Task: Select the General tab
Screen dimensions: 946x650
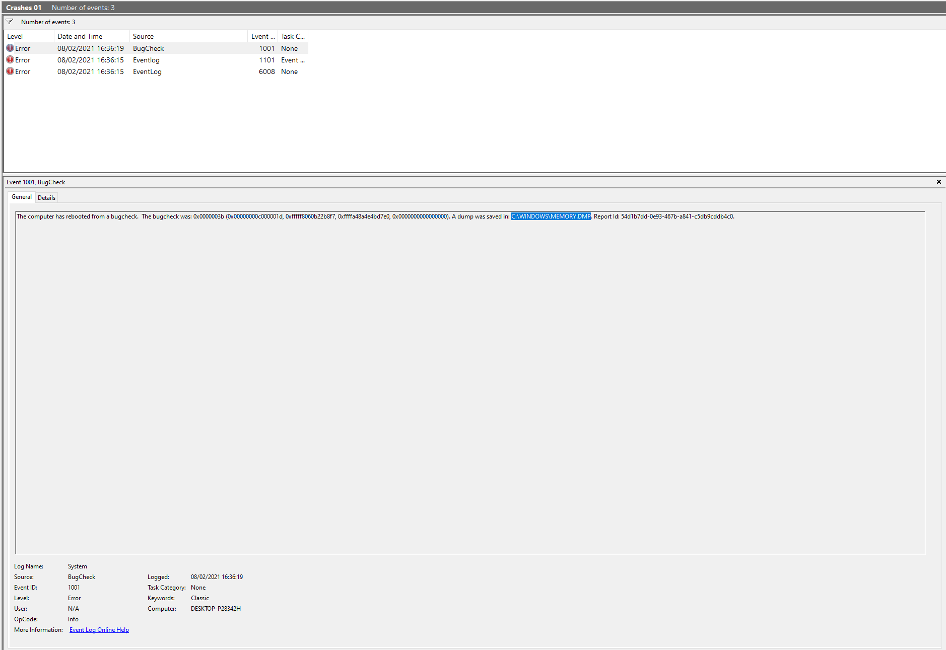Action: (x=21, y=196)
